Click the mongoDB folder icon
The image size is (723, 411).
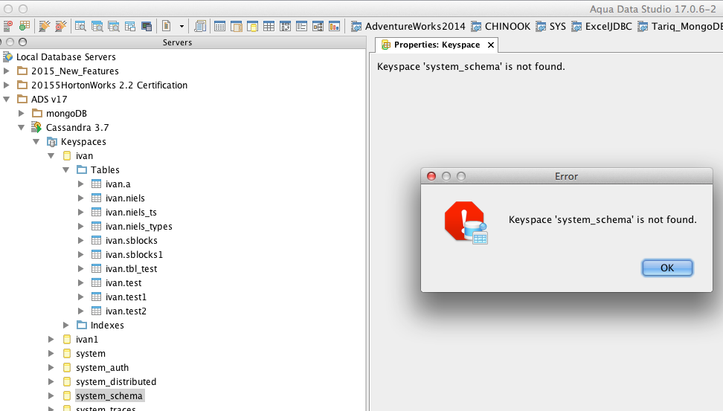[37, 114]
